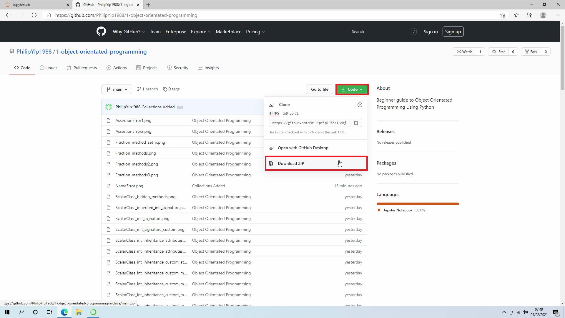Open Windows taskbar search icon
The image size is (565, 318).
click(x=21, y=312)
